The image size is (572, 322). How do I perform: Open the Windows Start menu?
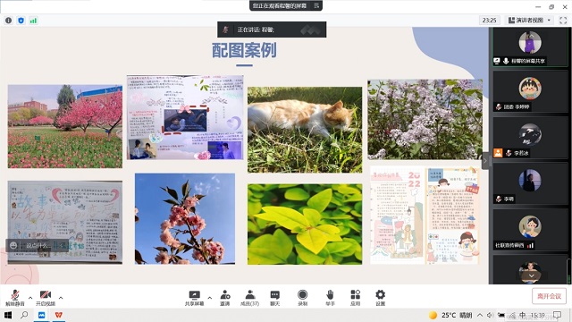coord(8,315)
